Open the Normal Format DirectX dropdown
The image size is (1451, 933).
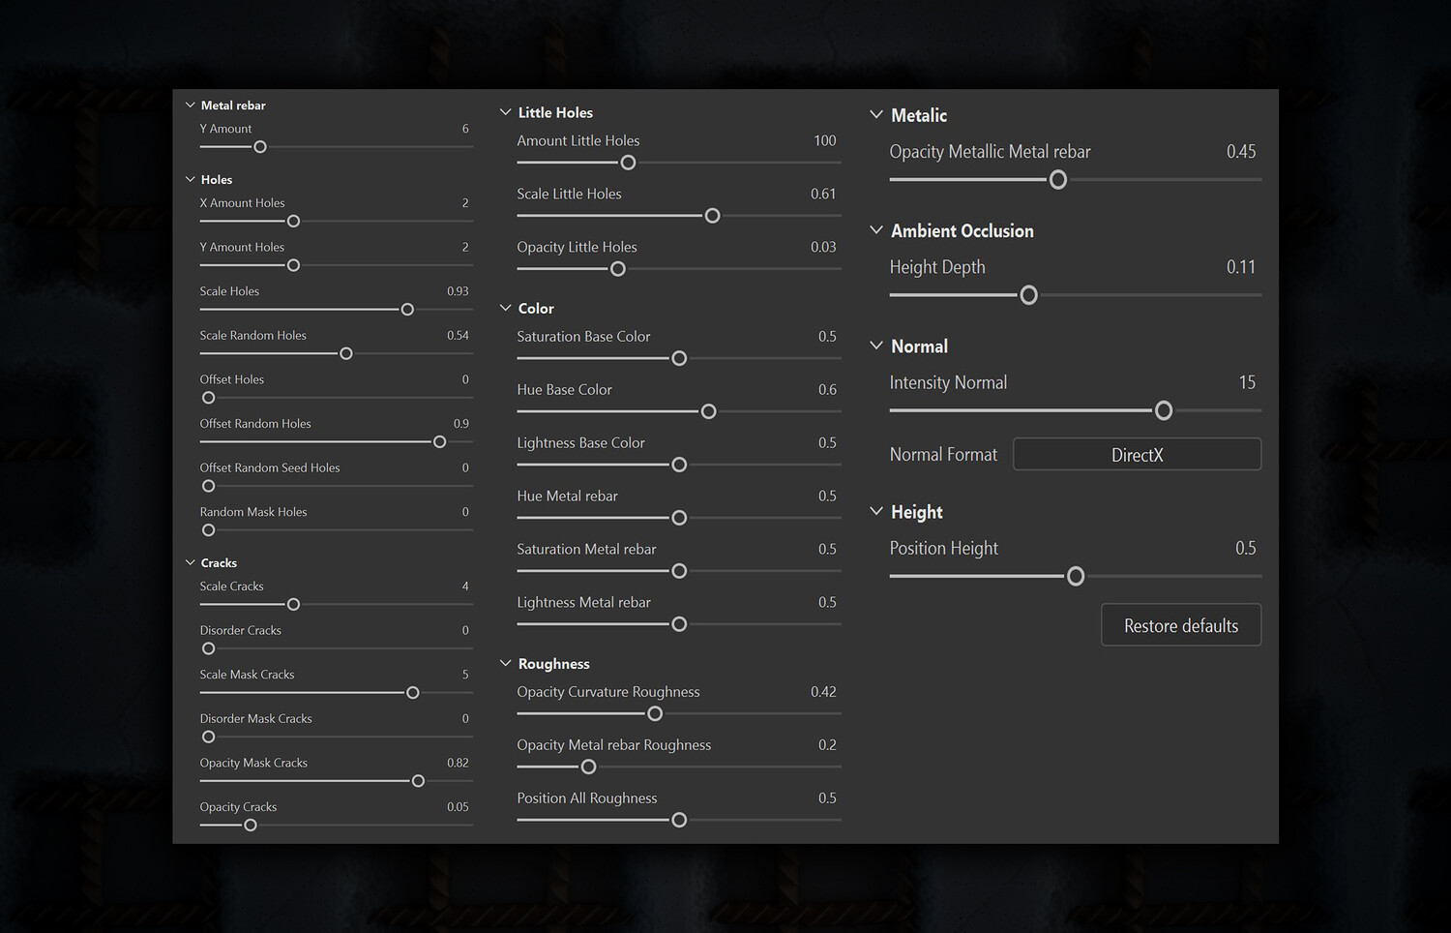pos(1137,455)
